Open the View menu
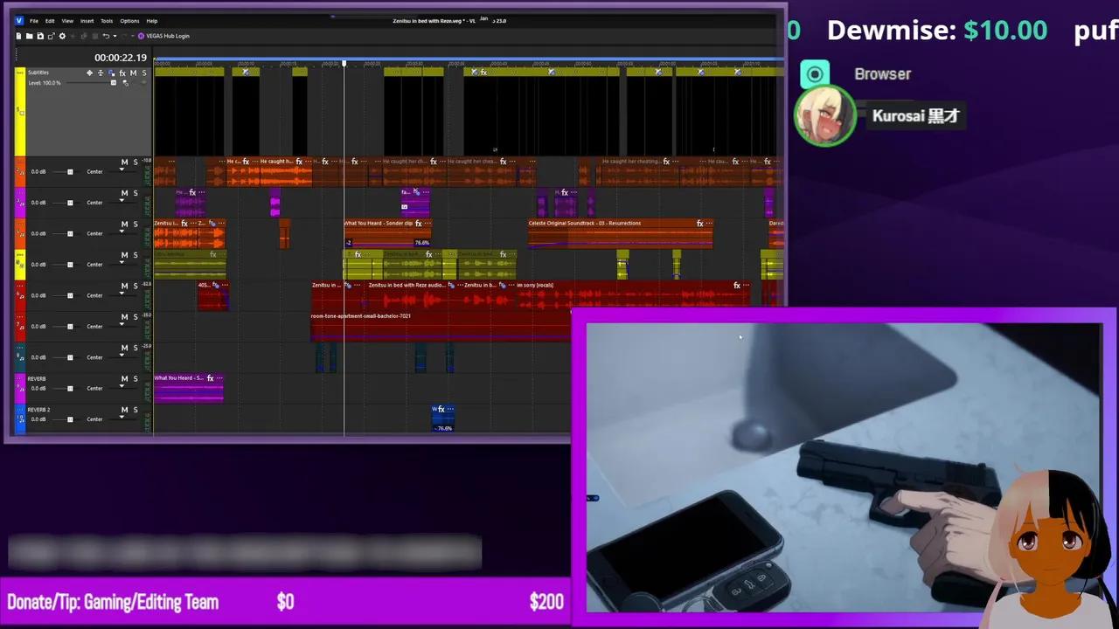This screenshot has height=629, width=1119. [x=67, y=20]
